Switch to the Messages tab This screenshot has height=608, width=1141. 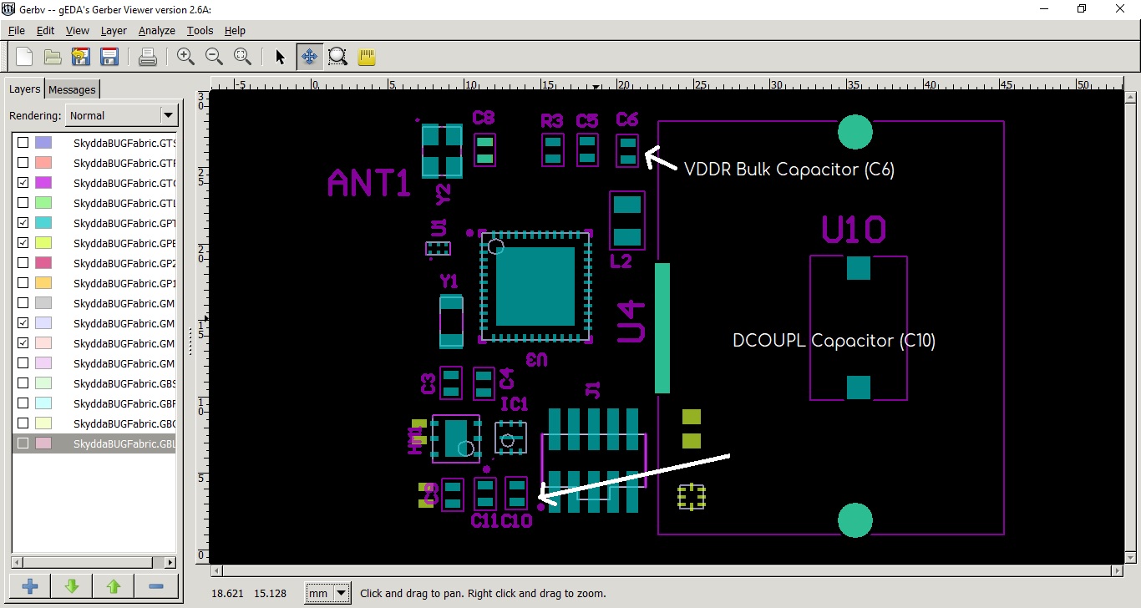click(72, 89)
